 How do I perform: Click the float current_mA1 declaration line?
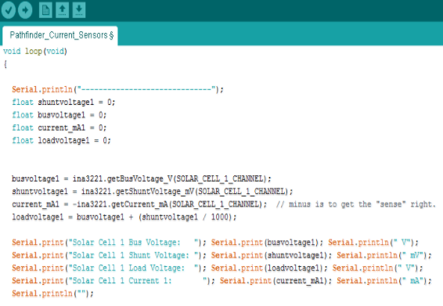coord(59,128)
